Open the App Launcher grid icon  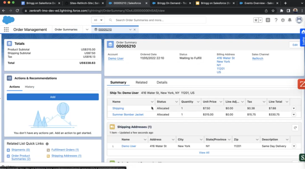coord(6,29)
